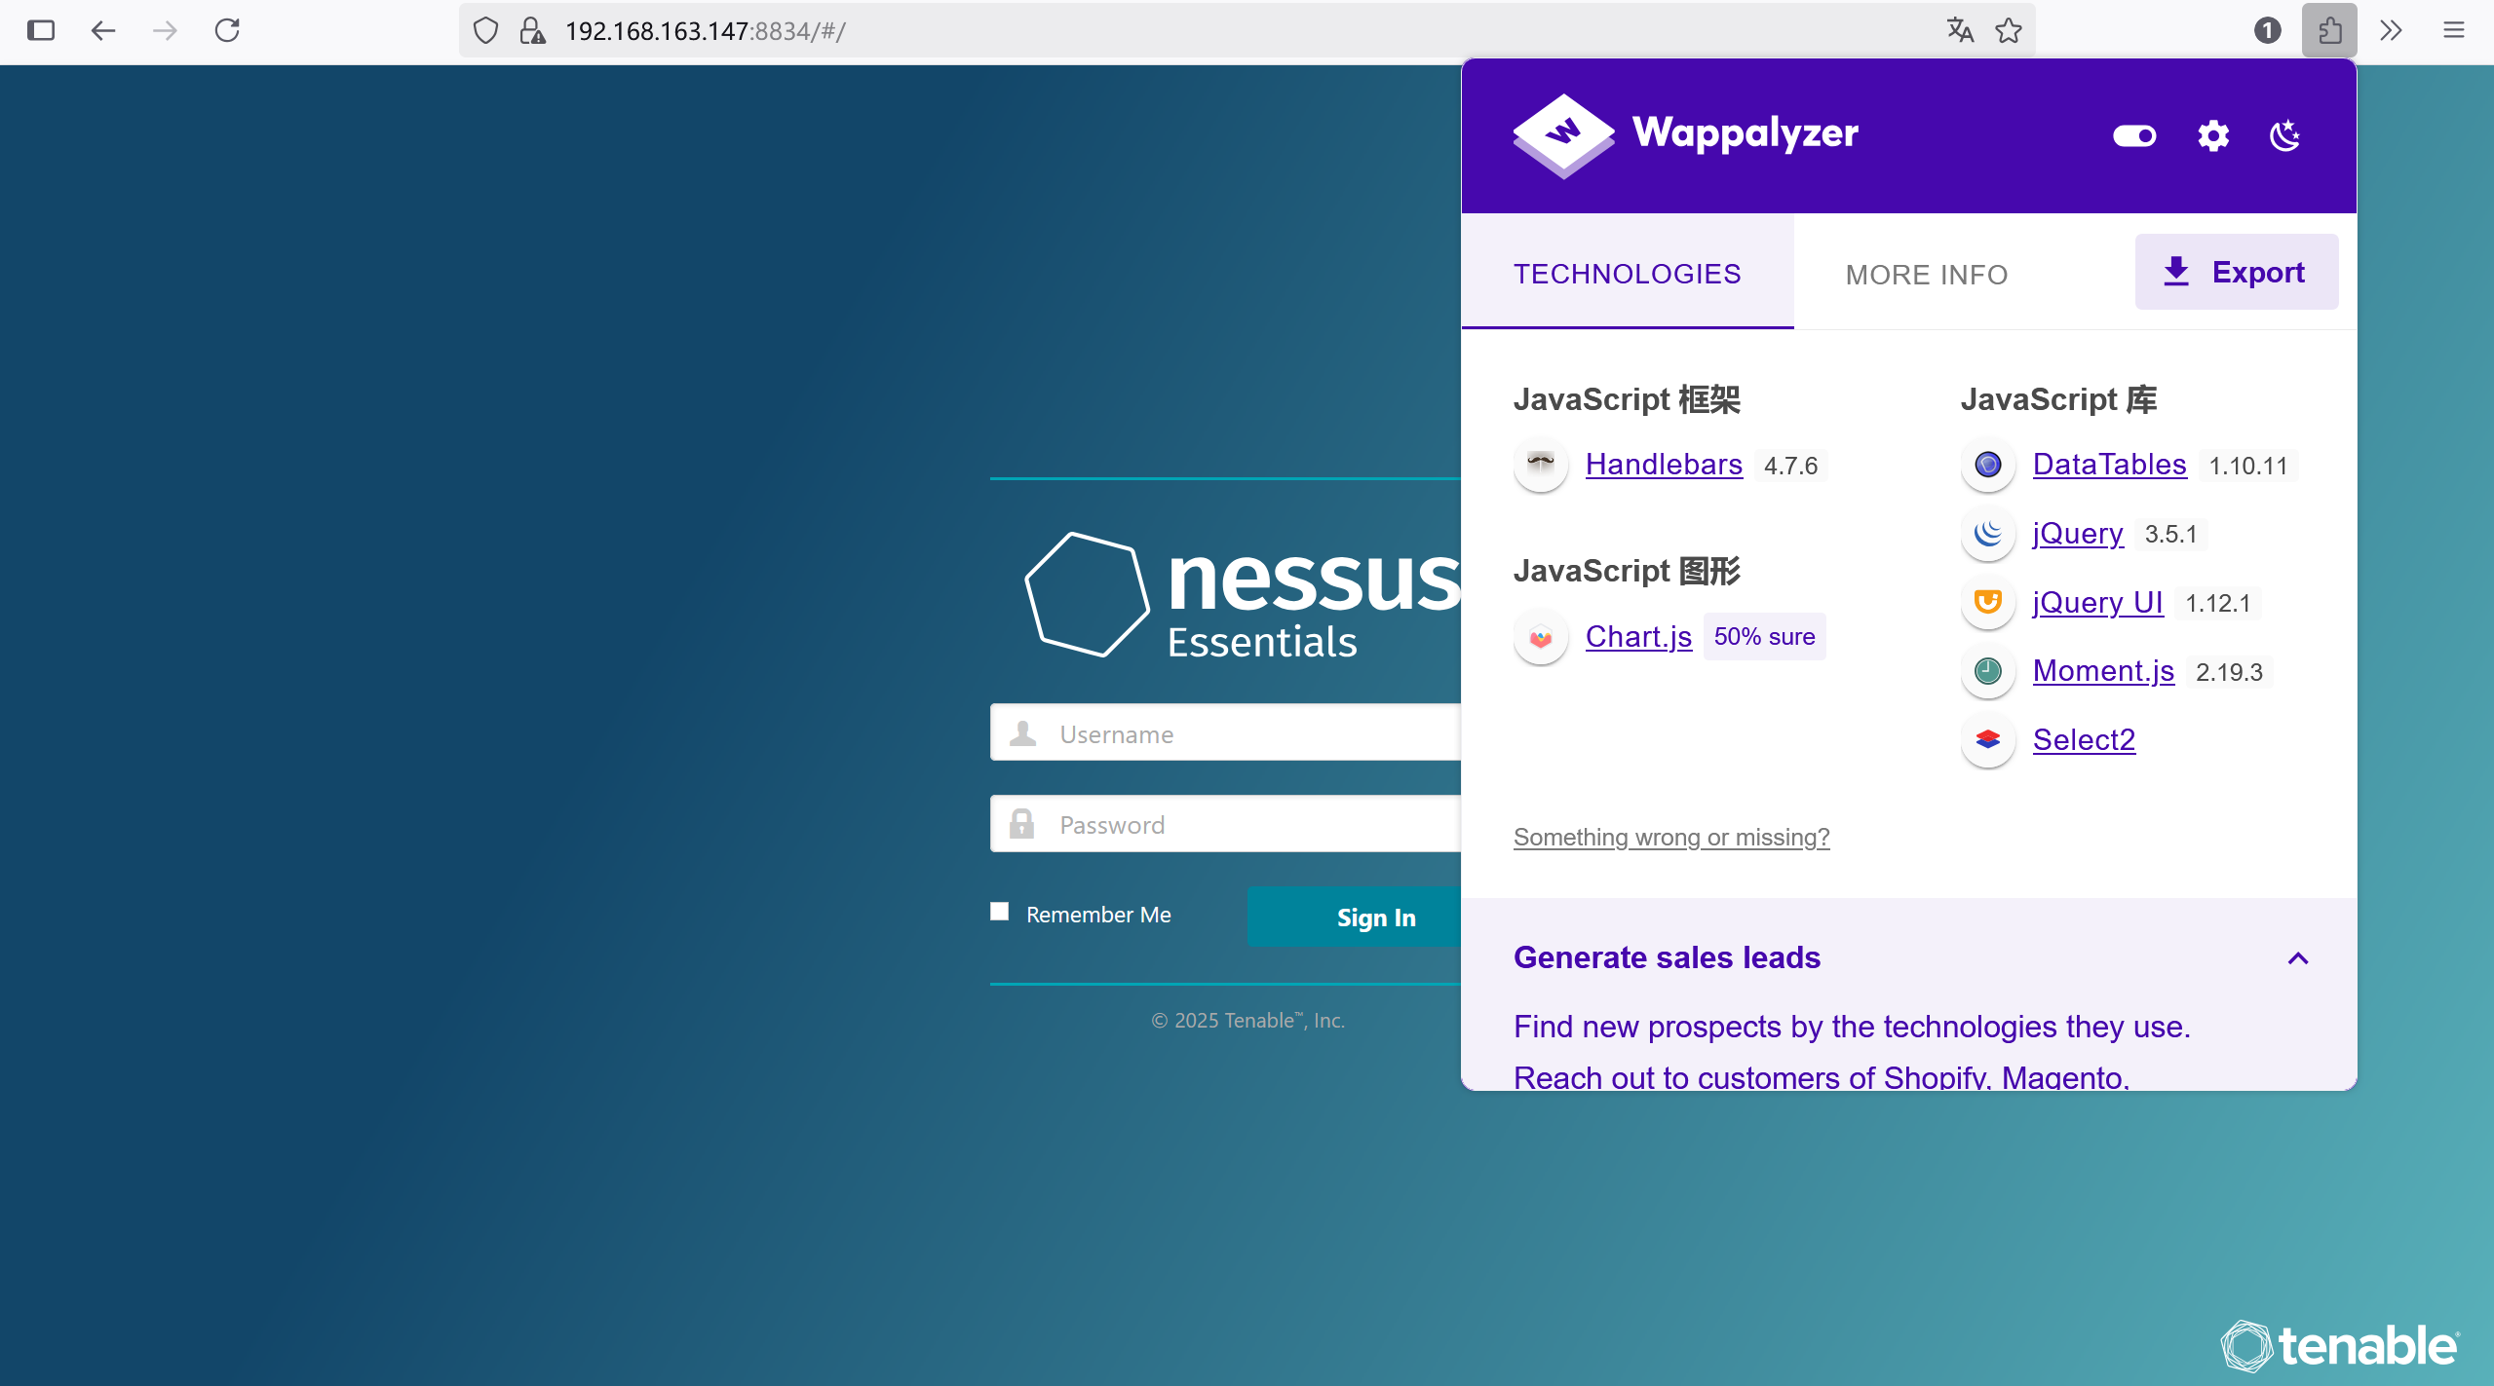Viewport: 2494px width, 1386px height.
Task: Click 'Something wrong or missing?' link
Action: 1671,838
